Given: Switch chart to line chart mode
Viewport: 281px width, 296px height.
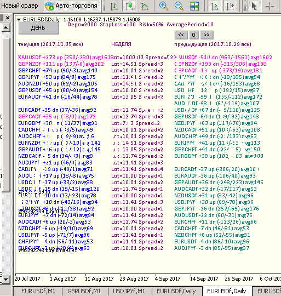Looking at the screenshot, I should pos(145,6).
